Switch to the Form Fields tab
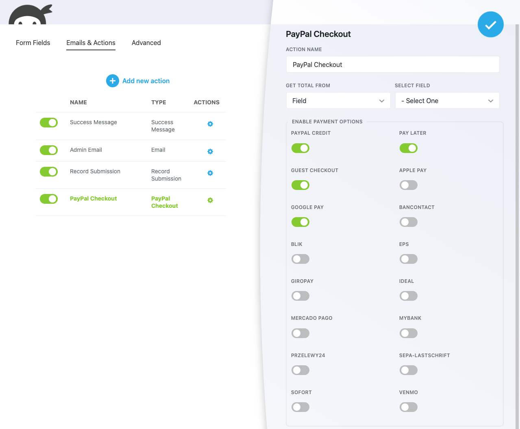The width and height of the screenshot is (520, 429). pyautogui.click(x=33, y=43)
